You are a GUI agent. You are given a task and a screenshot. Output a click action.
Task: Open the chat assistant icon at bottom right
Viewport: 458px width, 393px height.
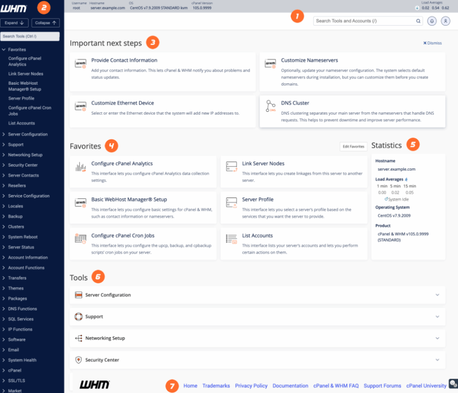pos(453,383)
